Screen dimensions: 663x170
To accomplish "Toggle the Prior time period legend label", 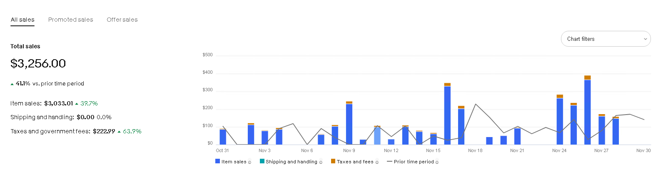I will pyautogui.click(x=414, y=162).
